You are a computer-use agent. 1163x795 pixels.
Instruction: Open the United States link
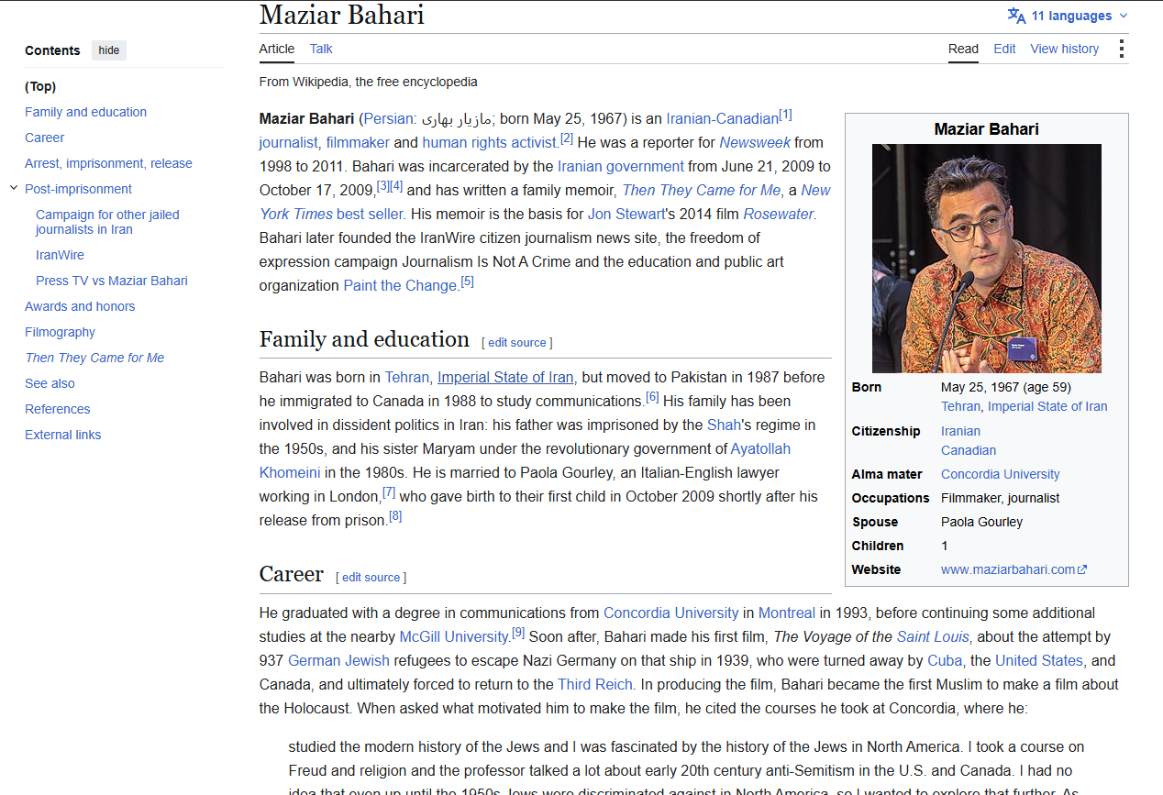pyautogui.click(x=1039, y=660)
